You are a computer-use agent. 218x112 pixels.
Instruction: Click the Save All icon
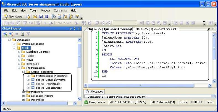(x=46, y=17)
